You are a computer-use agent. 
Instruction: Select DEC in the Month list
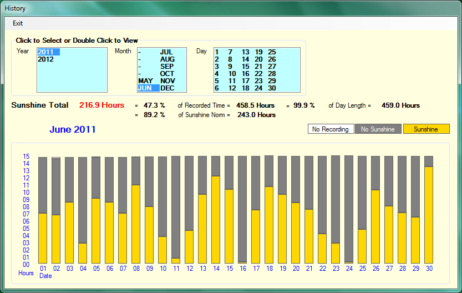click(x=167, y=88)
